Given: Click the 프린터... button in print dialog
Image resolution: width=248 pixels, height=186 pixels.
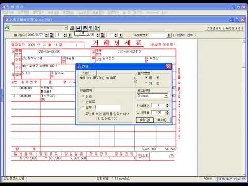Looking at the screenshot, I should (x=87, y=73).
